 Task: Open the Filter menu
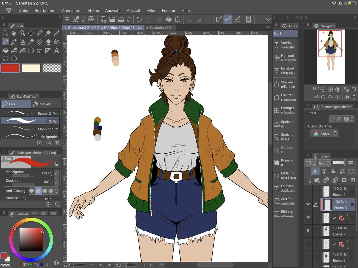pyautogui.click(x=151, y=10)
